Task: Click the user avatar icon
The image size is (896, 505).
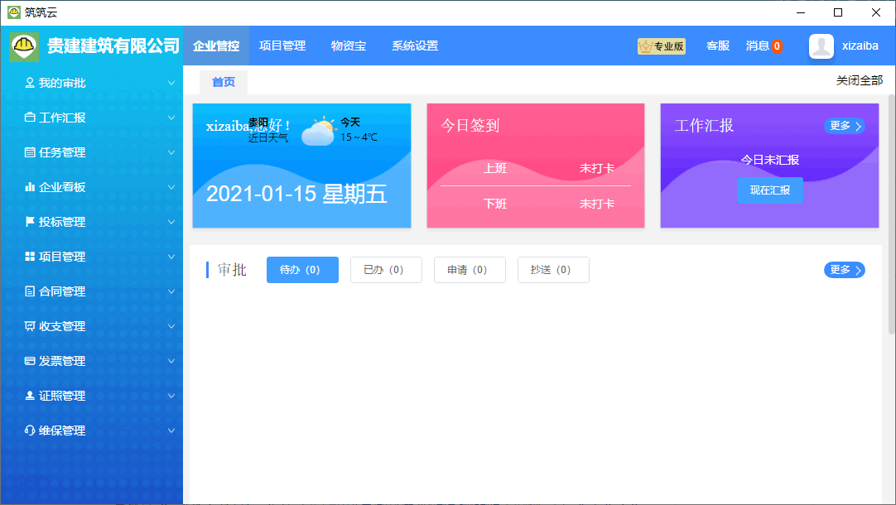Action: point(821,46)
